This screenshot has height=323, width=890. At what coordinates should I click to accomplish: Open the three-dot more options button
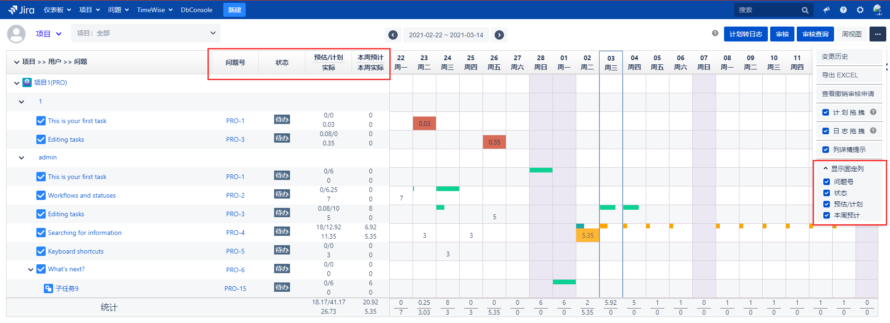tap(877, 34)
